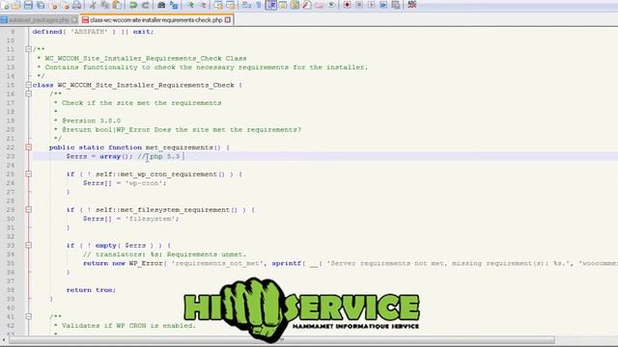Toggle the indent guide button
Screen dimensions: 618x347
[x=271, y=5]
